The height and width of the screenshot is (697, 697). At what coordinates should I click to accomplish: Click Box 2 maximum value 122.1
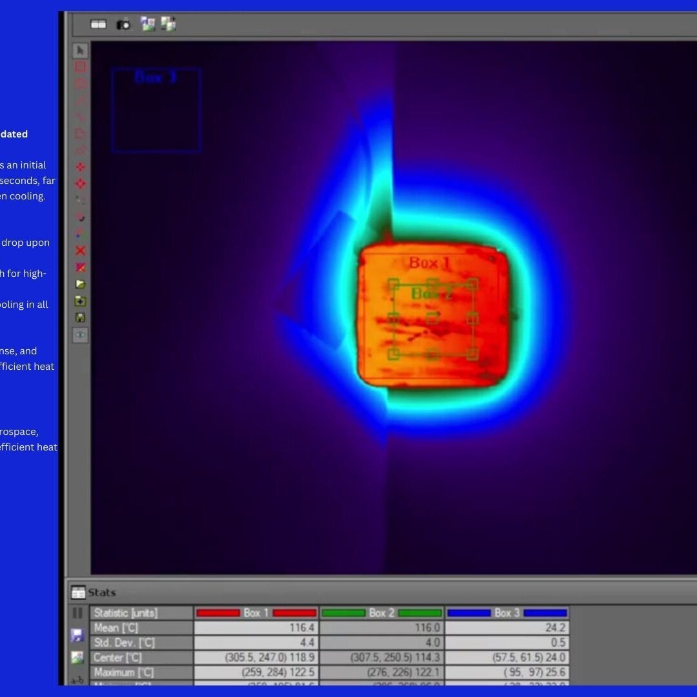pos(382,672)
